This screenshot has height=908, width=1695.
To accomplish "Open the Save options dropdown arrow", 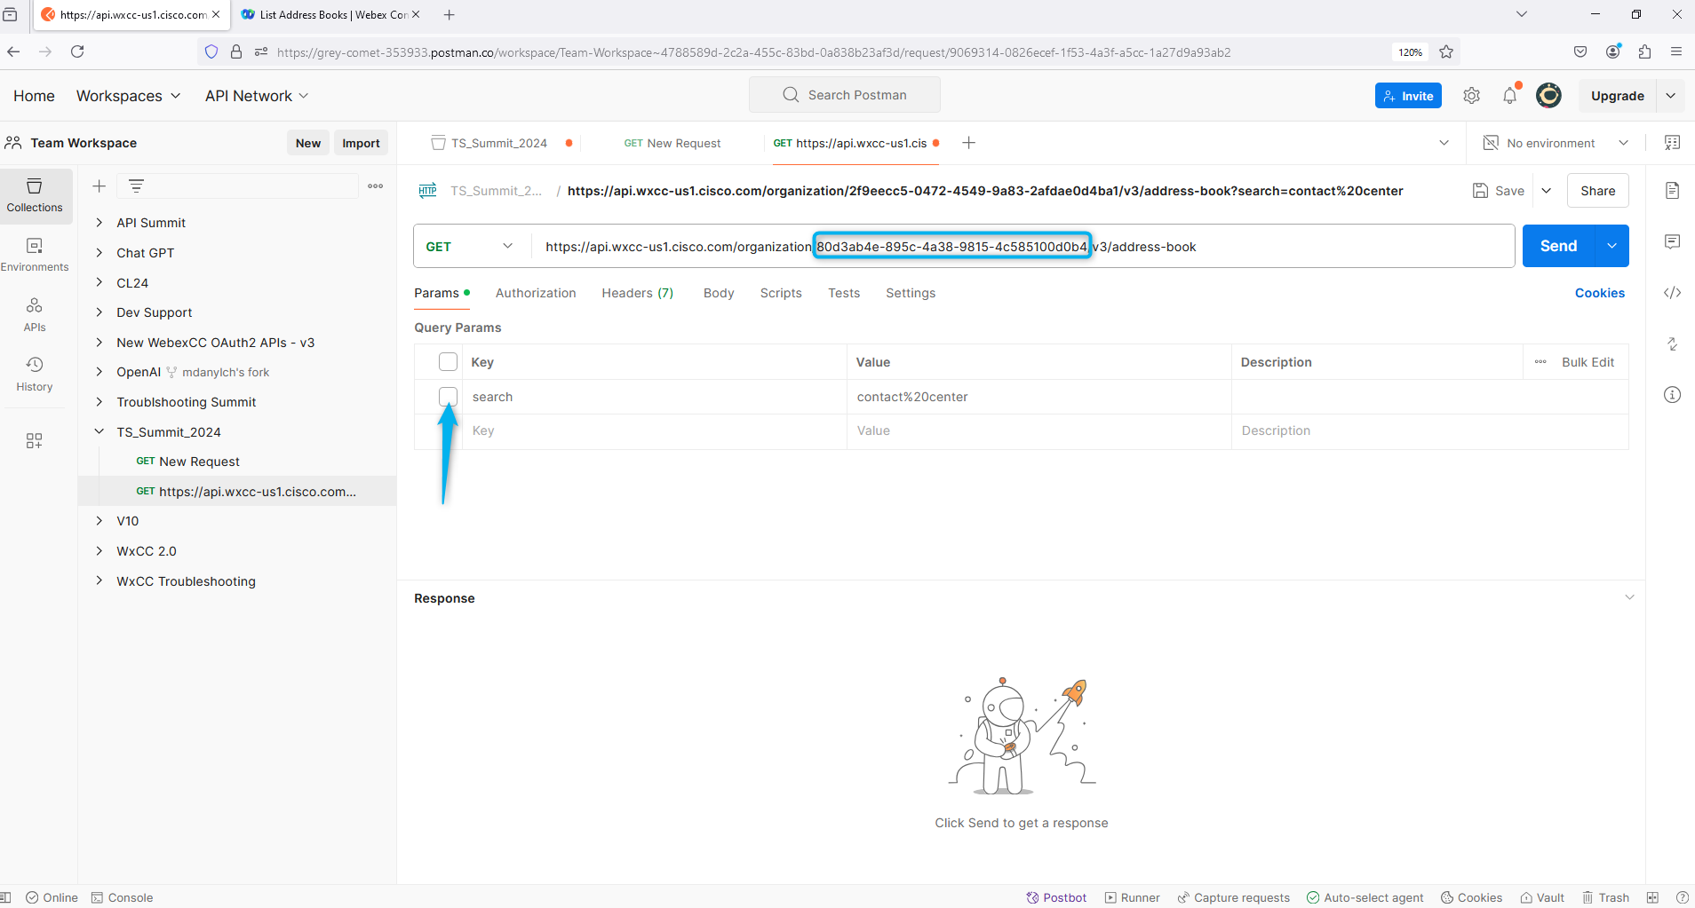I will tap(1546, 191).
